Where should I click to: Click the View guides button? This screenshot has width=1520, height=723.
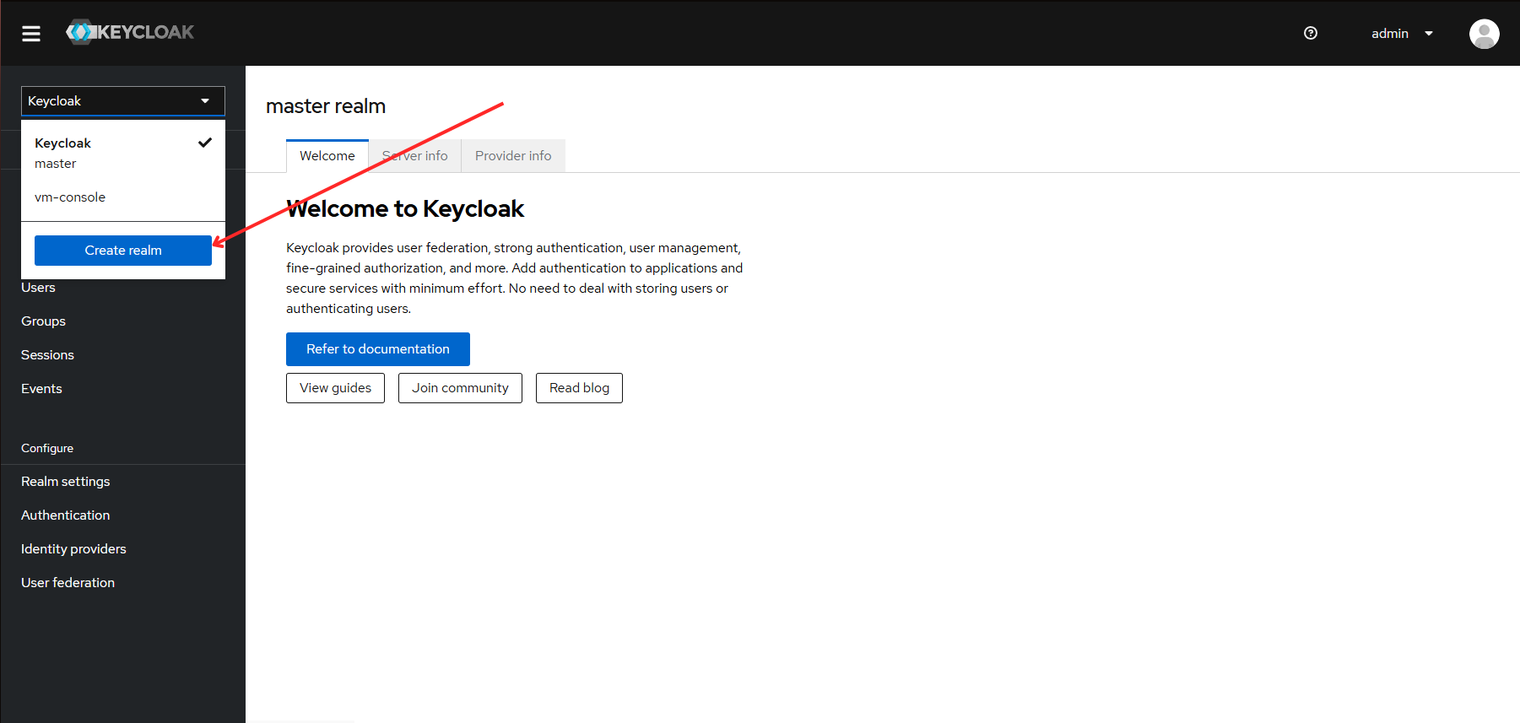(x=335, y=388)
